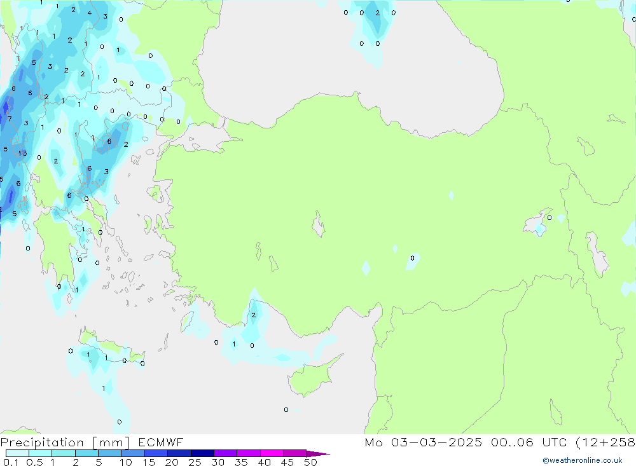Click the legend label '10'
This screenshot has width=636, height=466.
[x=125, y=462]
